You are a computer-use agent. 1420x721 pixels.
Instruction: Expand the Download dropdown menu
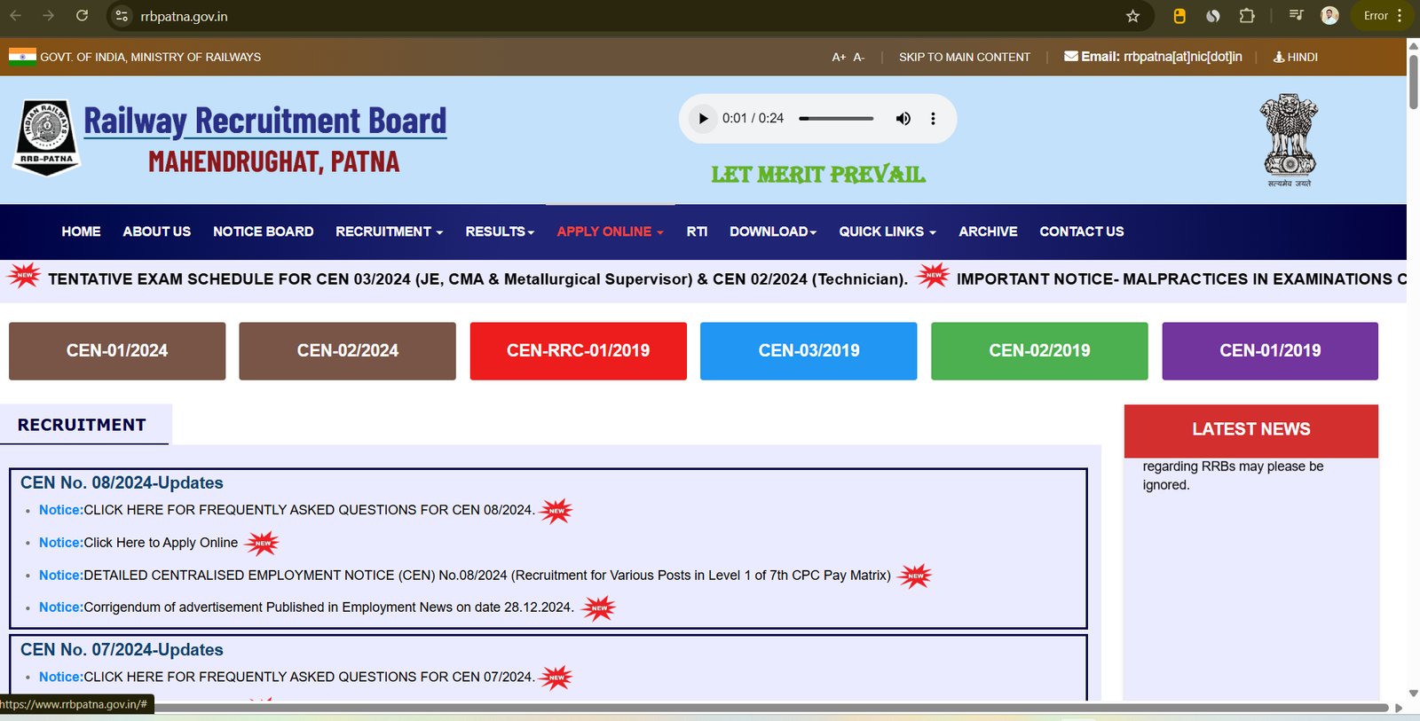coord(773,231)
